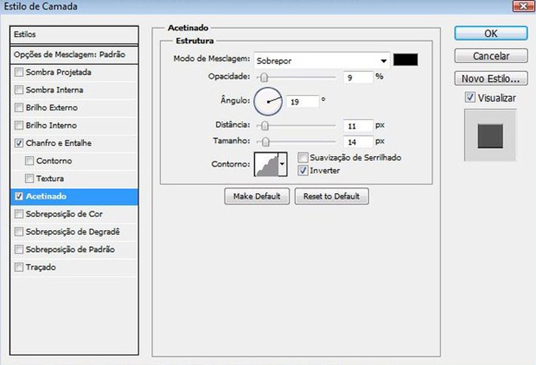This screenshot has height=365, width=536.
Task: Enable the Textura sub-option checkbox
Action: 29,178
